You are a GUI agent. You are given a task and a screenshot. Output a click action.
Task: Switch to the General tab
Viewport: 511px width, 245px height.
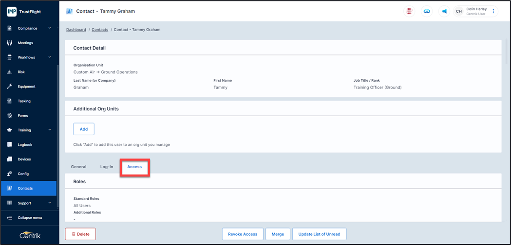point(78,167)
